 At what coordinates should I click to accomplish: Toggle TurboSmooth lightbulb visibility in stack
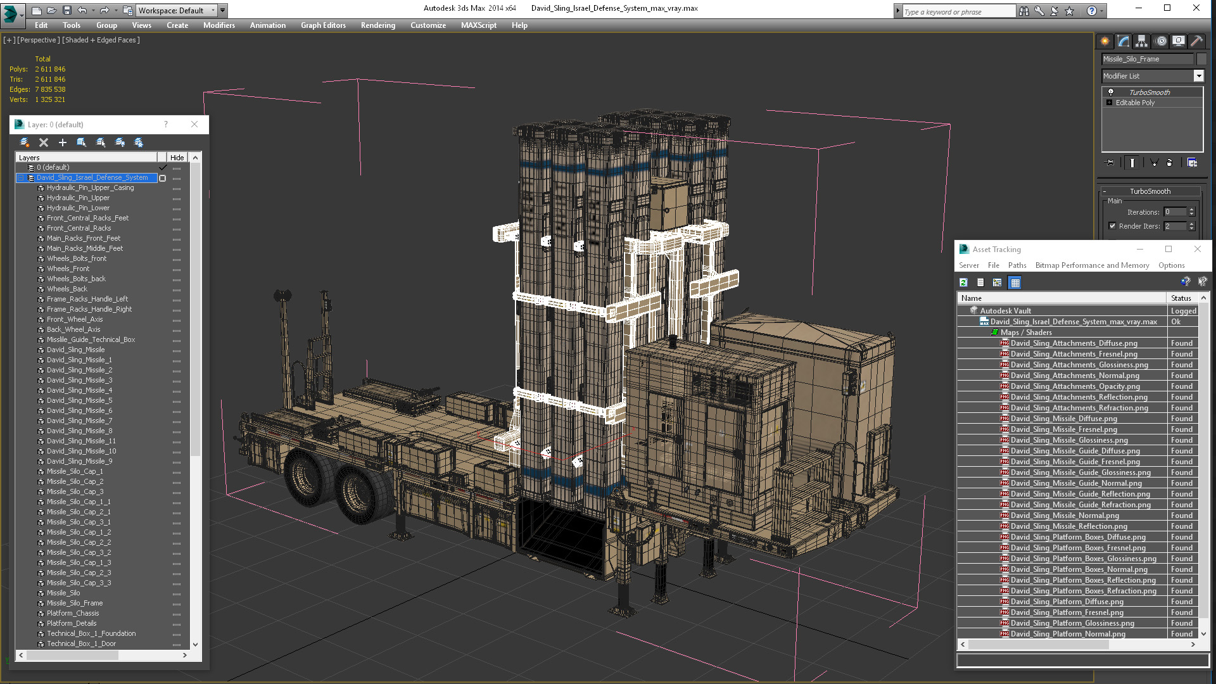point(1110,92)
